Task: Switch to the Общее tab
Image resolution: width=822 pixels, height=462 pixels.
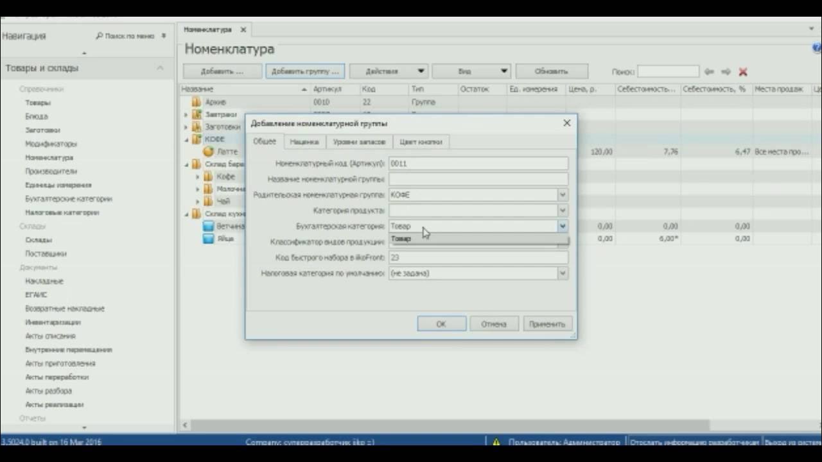Action: (x=265, y=142)
